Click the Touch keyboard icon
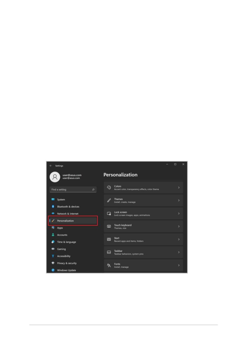This screenshot has height=348, width=246. pos(109,226)
